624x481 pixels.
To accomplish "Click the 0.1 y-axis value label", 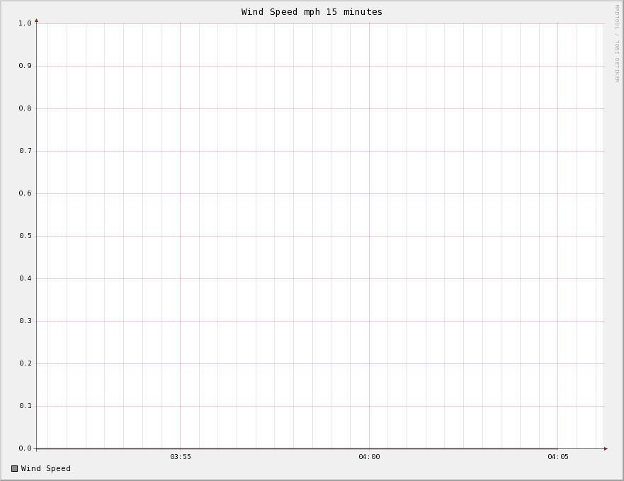I will point(25,406).
